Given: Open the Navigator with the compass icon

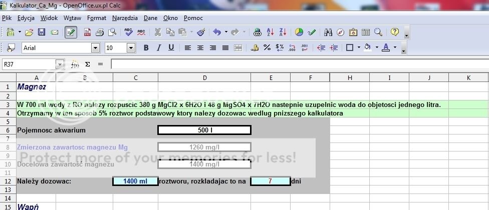Looking at the screenshot, I should pyautogui.click(x=340, y=32).
